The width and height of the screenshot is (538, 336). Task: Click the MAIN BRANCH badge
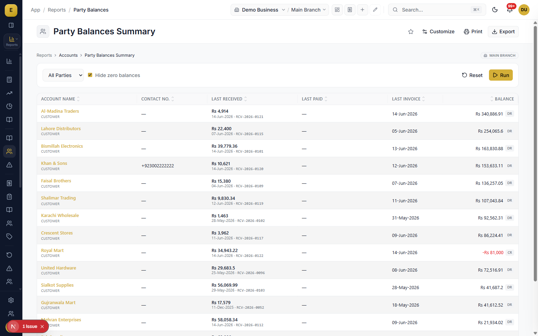pyautogui.click(x=499, y=55)
